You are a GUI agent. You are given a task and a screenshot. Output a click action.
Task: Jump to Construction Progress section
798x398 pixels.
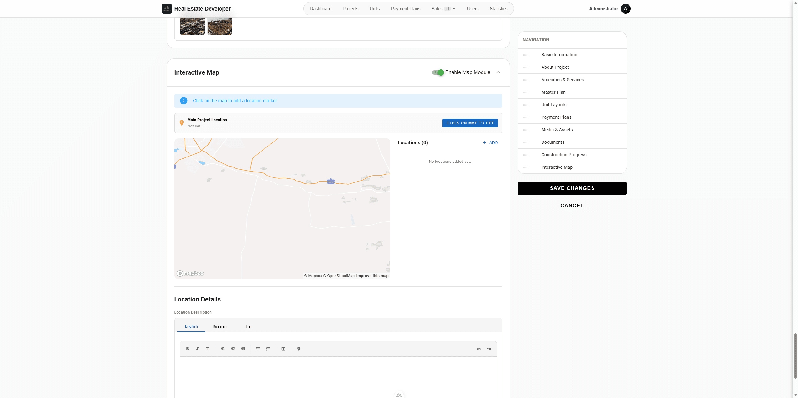[563, 155]
